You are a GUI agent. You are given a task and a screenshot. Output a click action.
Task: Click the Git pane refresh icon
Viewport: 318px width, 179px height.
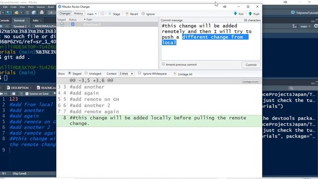[316, 26]
